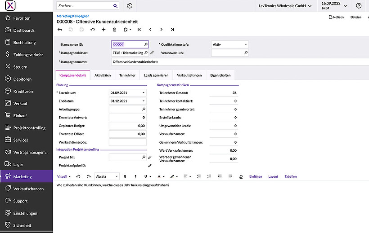Image resolution: width=369 pixels, height=233 pixels.
Task: Open Visuell editor mode dropdown
Action: click(64, 176)
